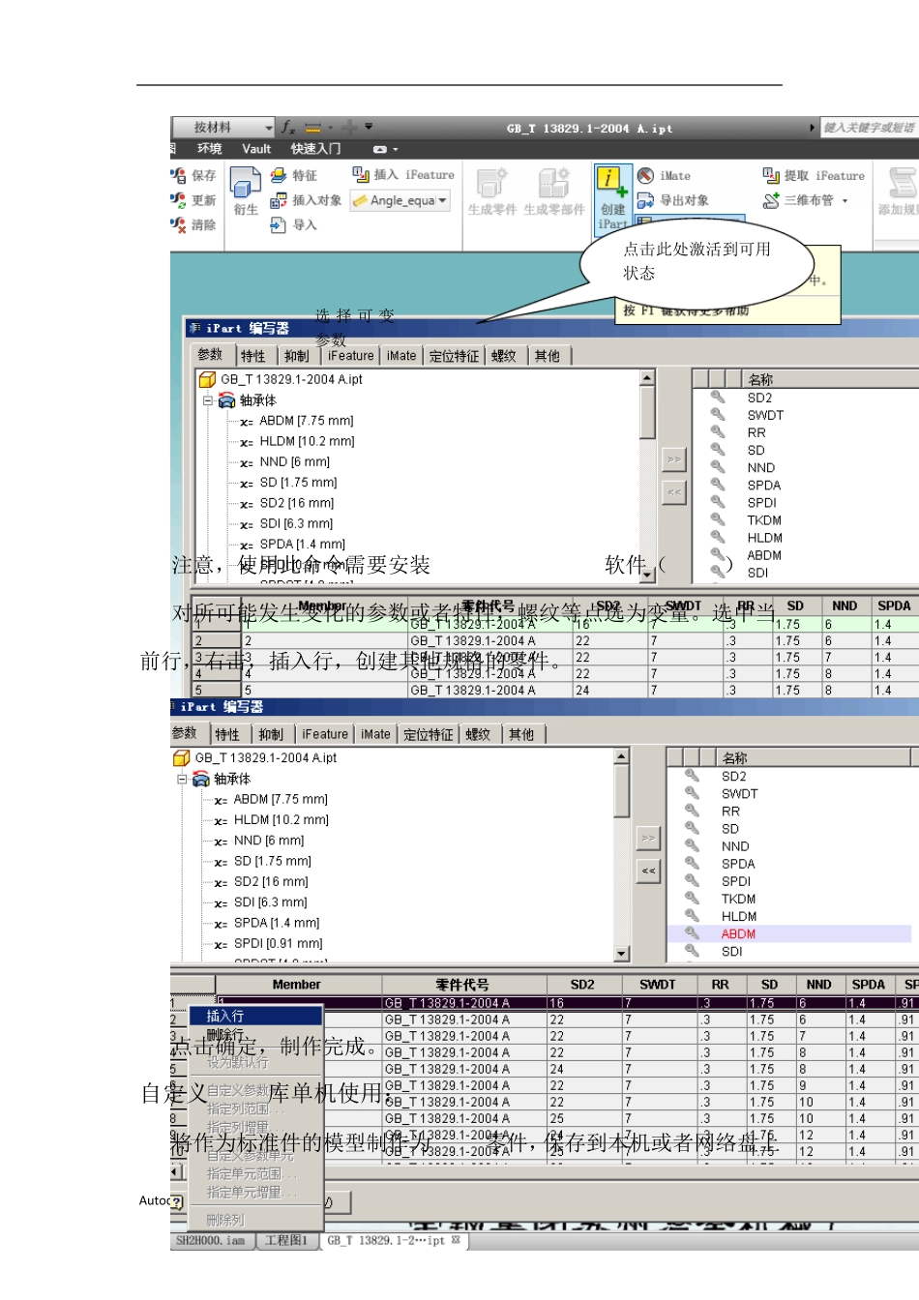Click the 衍生 derive component icon
Viewport: 919px width, 1300px height.
point(246,183)
